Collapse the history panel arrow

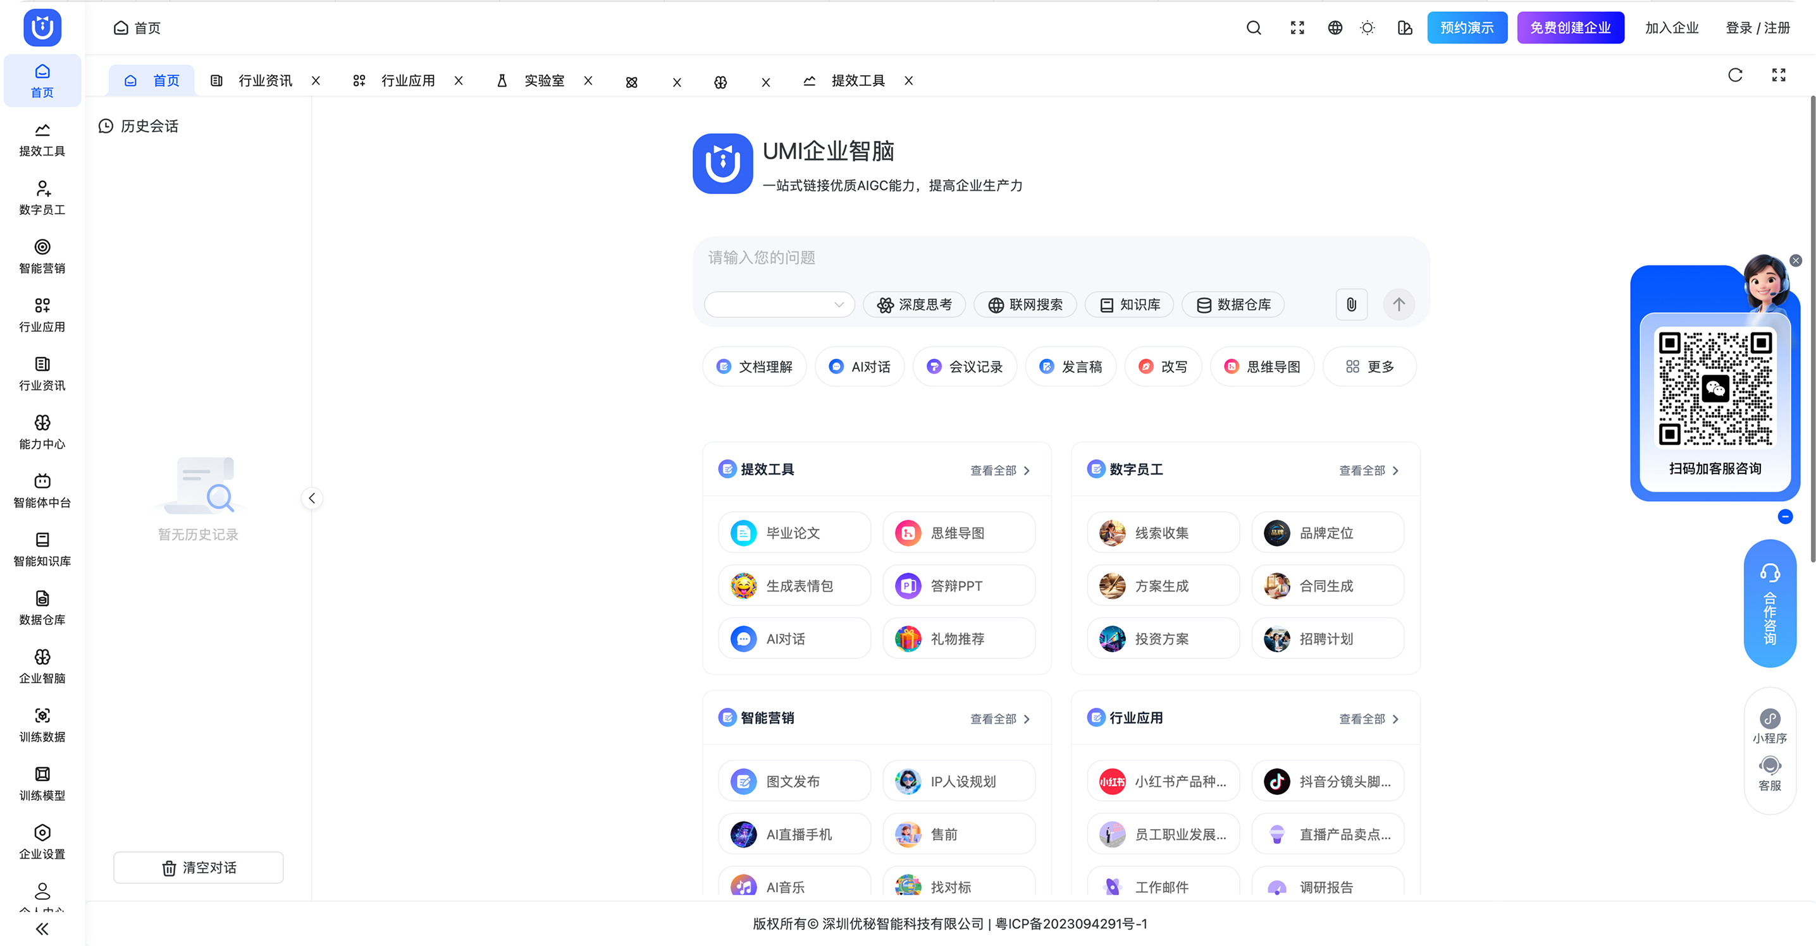[312, 498]
